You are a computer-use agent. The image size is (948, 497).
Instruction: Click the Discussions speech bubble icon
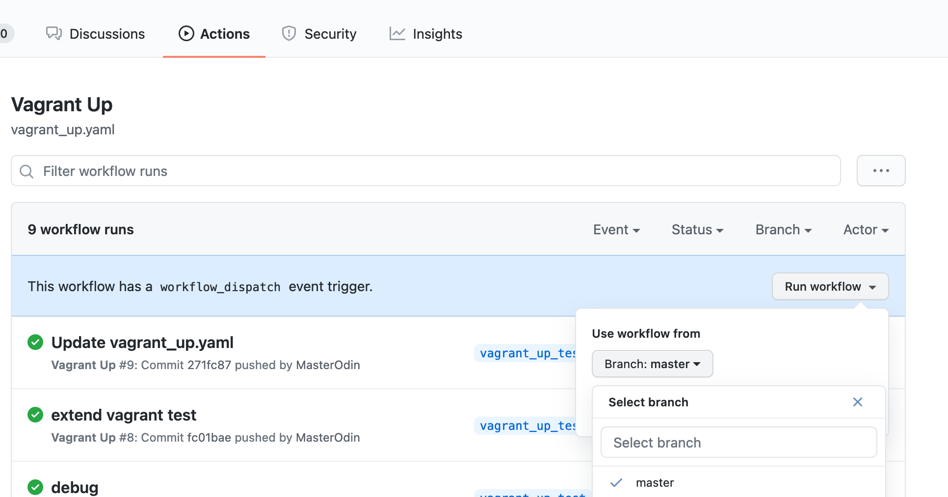(54, 33)
